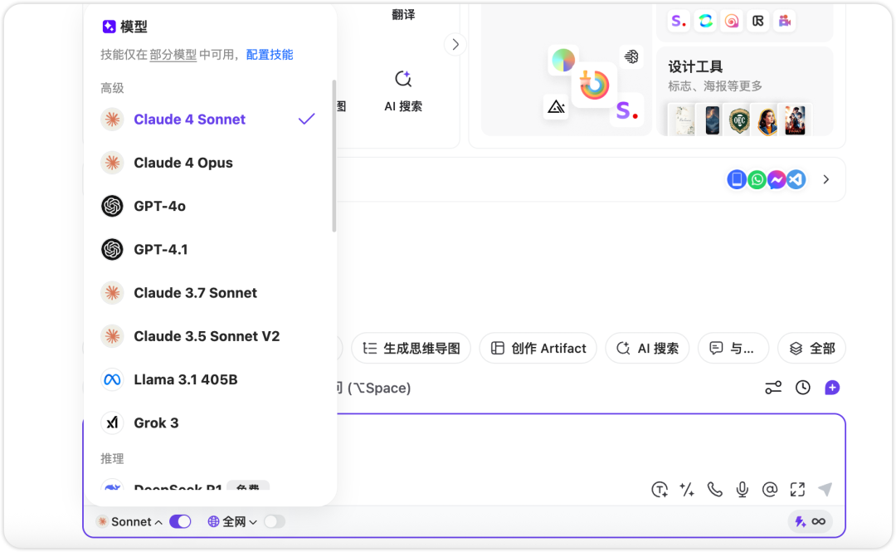Image resolution: width=896 pixels, height=552 pixels.
Task: Click the text format T icon
Action: [660, 490]
